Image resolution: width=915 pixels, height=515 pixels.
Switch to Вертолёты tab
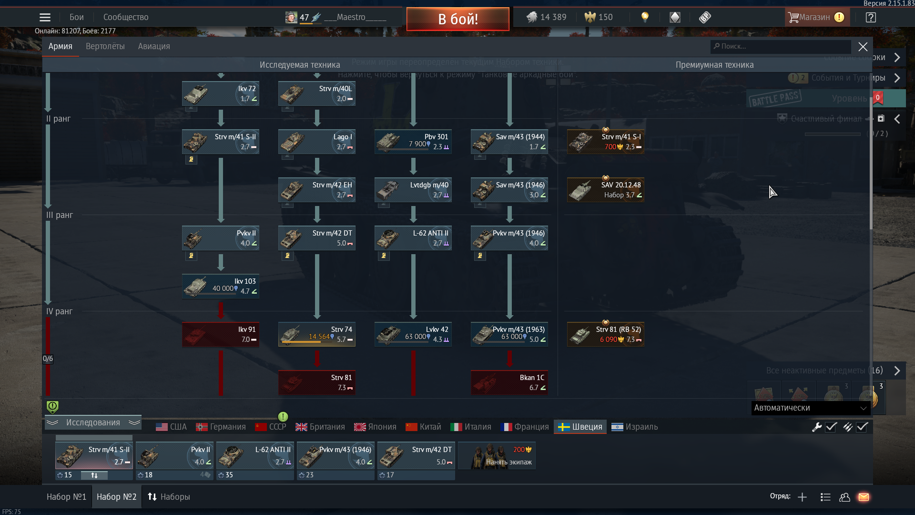[x=105, y=46]
